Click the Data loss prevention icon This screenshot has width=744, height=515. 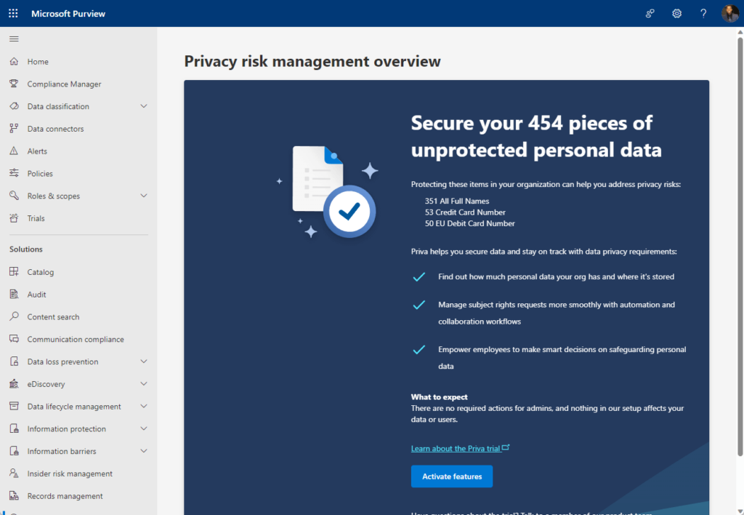14,361
